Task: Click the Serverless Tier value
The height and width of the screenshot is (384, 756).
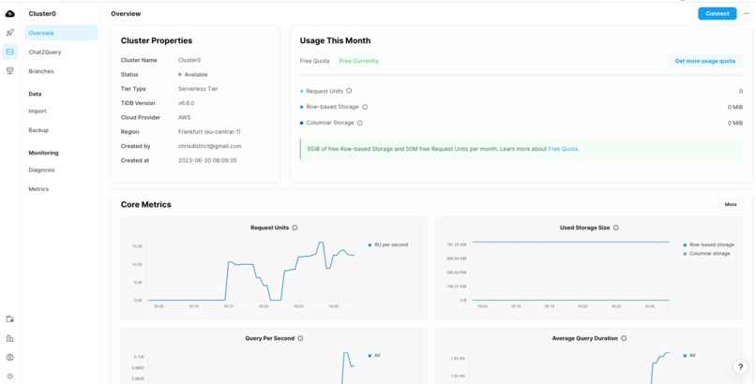Action: 198,89
